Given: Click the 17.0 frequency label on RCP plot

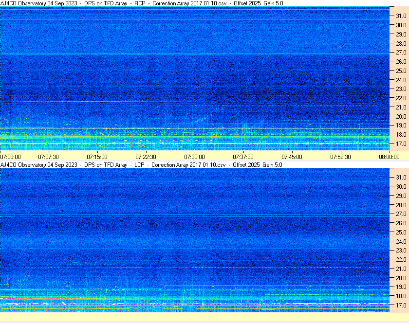Looking at the screenshot, I should coord(401,144).
